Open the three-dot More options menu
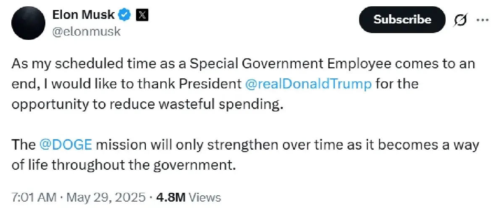Screen dimensions: 504x215 tap(483, 20)
